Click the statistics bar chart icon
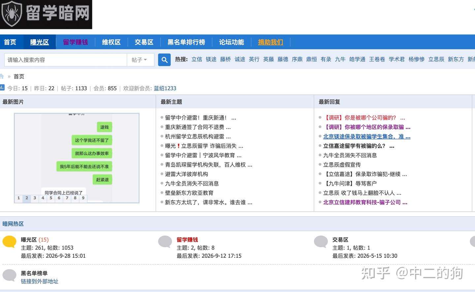The width and height of the screenshot is (475, 292). click(2, 88)
